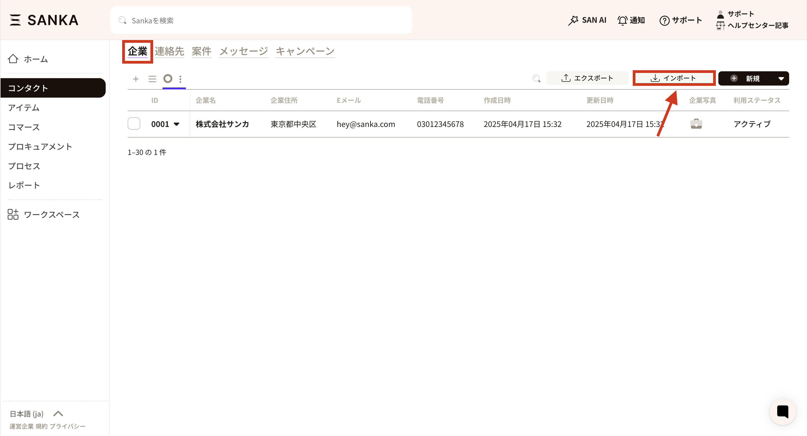Click the table search magnifier icon
This screenshot has height=436, width=807.
pos(536,78)
